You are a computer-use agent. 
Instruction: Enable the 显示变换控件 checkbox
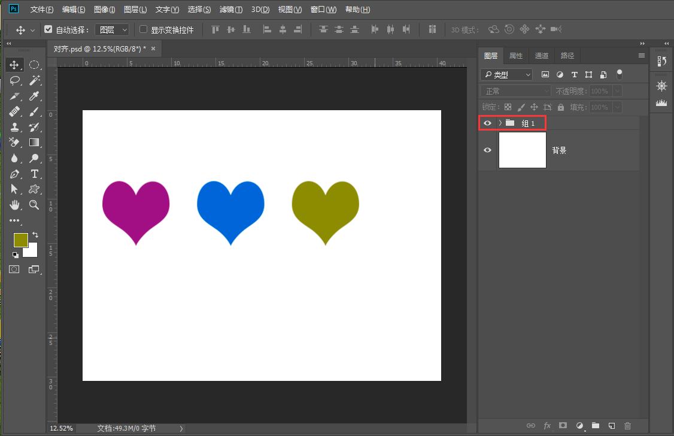[x=143, y=29]
